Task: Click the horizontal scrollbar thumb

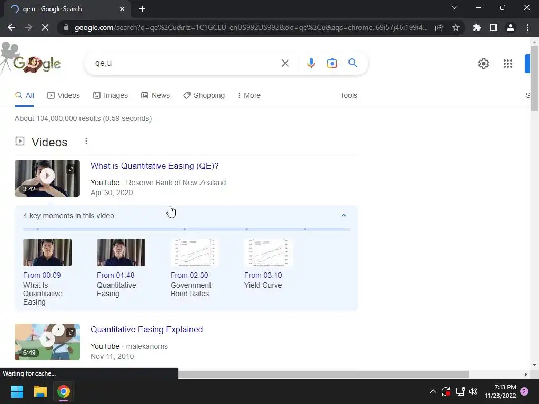Action: tap(324, 374)
